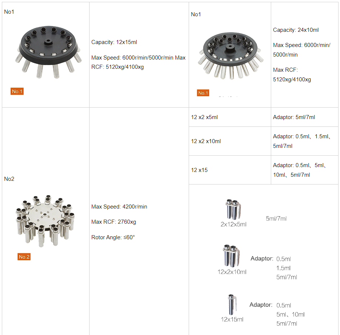Select the 12 x15 table cell
Screen dimensions: 340x335
click(230, 170)
